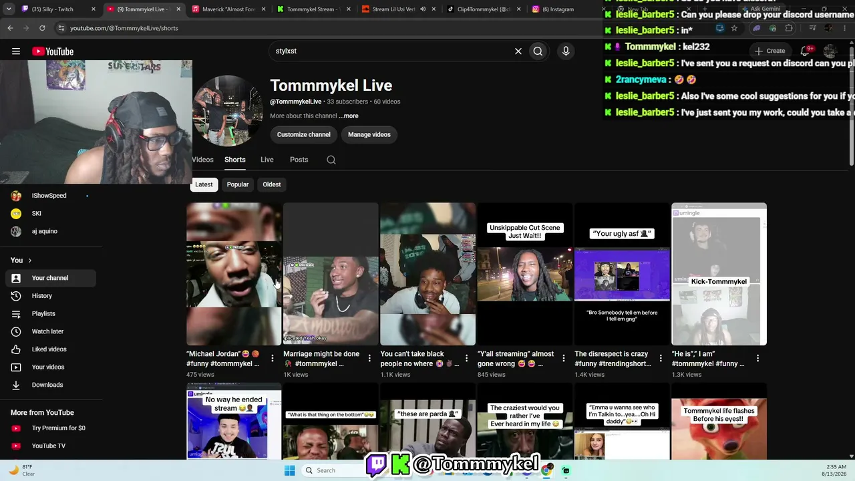Open YouTube notifications bell

pos(805,51)
